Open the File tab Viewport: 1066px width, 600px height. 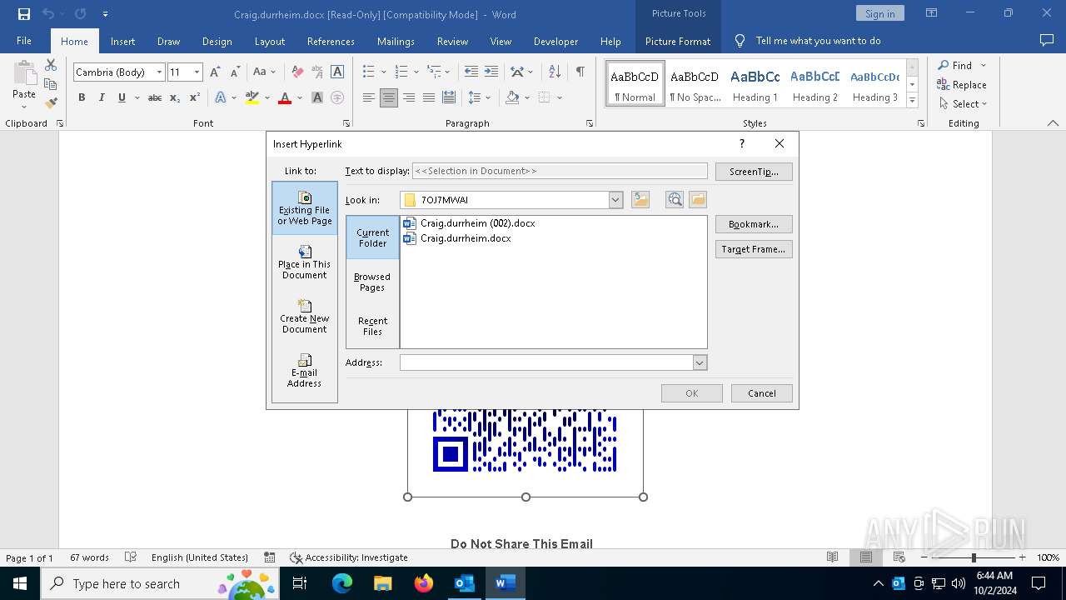[24, 41]
